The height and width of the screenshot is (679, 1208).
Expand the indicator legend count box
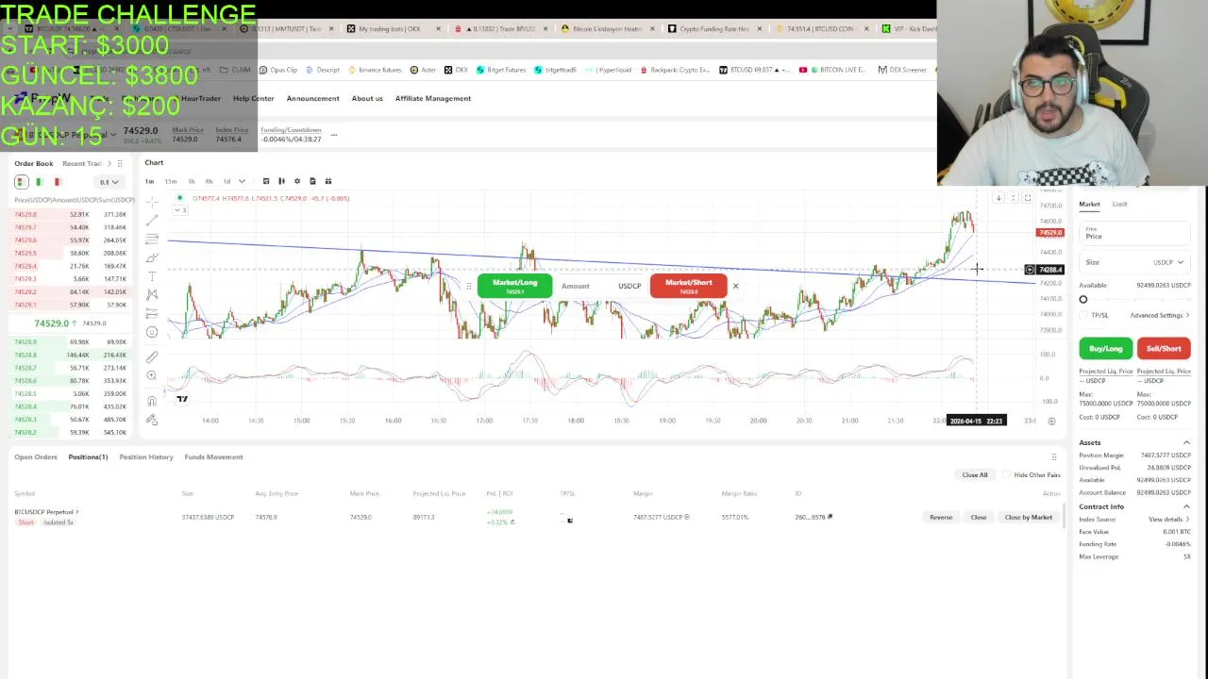point(181,210)
